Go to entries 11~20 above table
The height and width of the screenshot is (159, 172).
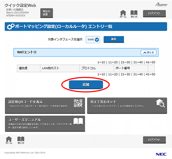pos(113,62)
